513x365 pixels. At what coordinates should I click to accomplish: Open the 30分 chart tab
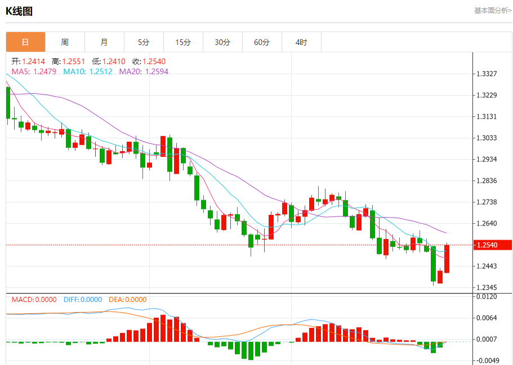point(222,42)
